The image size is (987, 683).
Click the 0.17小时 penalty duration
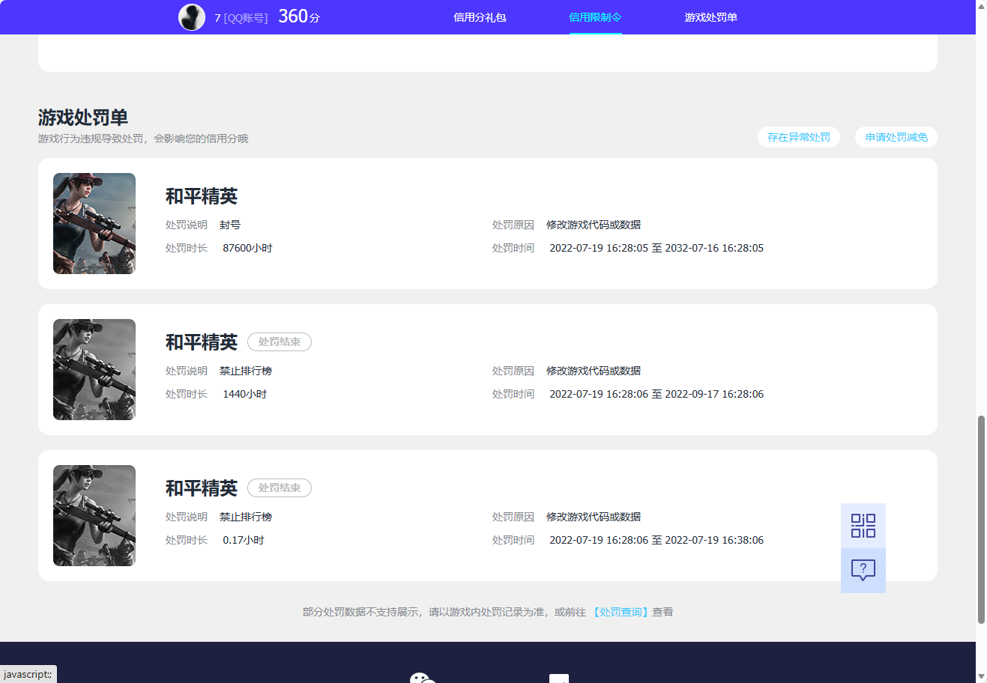tap(244, 540)
